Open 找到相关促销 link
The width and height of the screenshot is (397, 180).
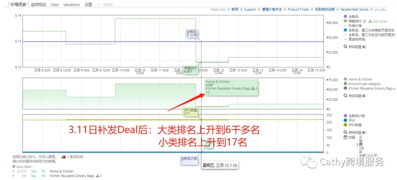tap(325, 9)
